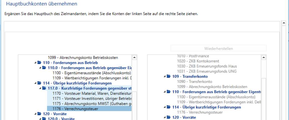This screenshot has height=120, width=289.
Task: Collapse left 114 - Übrige kurzfristige Forderungen node
Action: pyautogui.click(x=35, y=83)
